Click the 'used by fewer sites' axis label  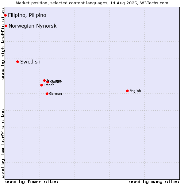click(x=32, y=182)
